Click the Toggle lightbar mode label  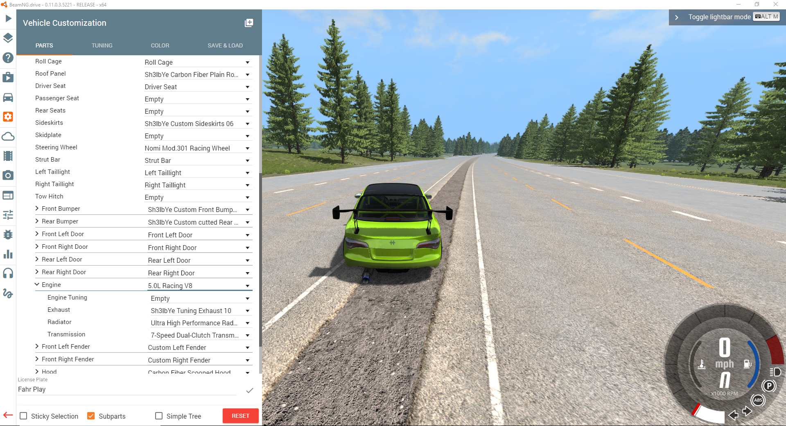pos(719,17)
